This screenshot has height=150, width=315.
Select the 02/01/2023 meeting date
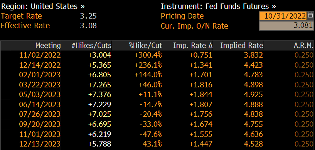40,75
